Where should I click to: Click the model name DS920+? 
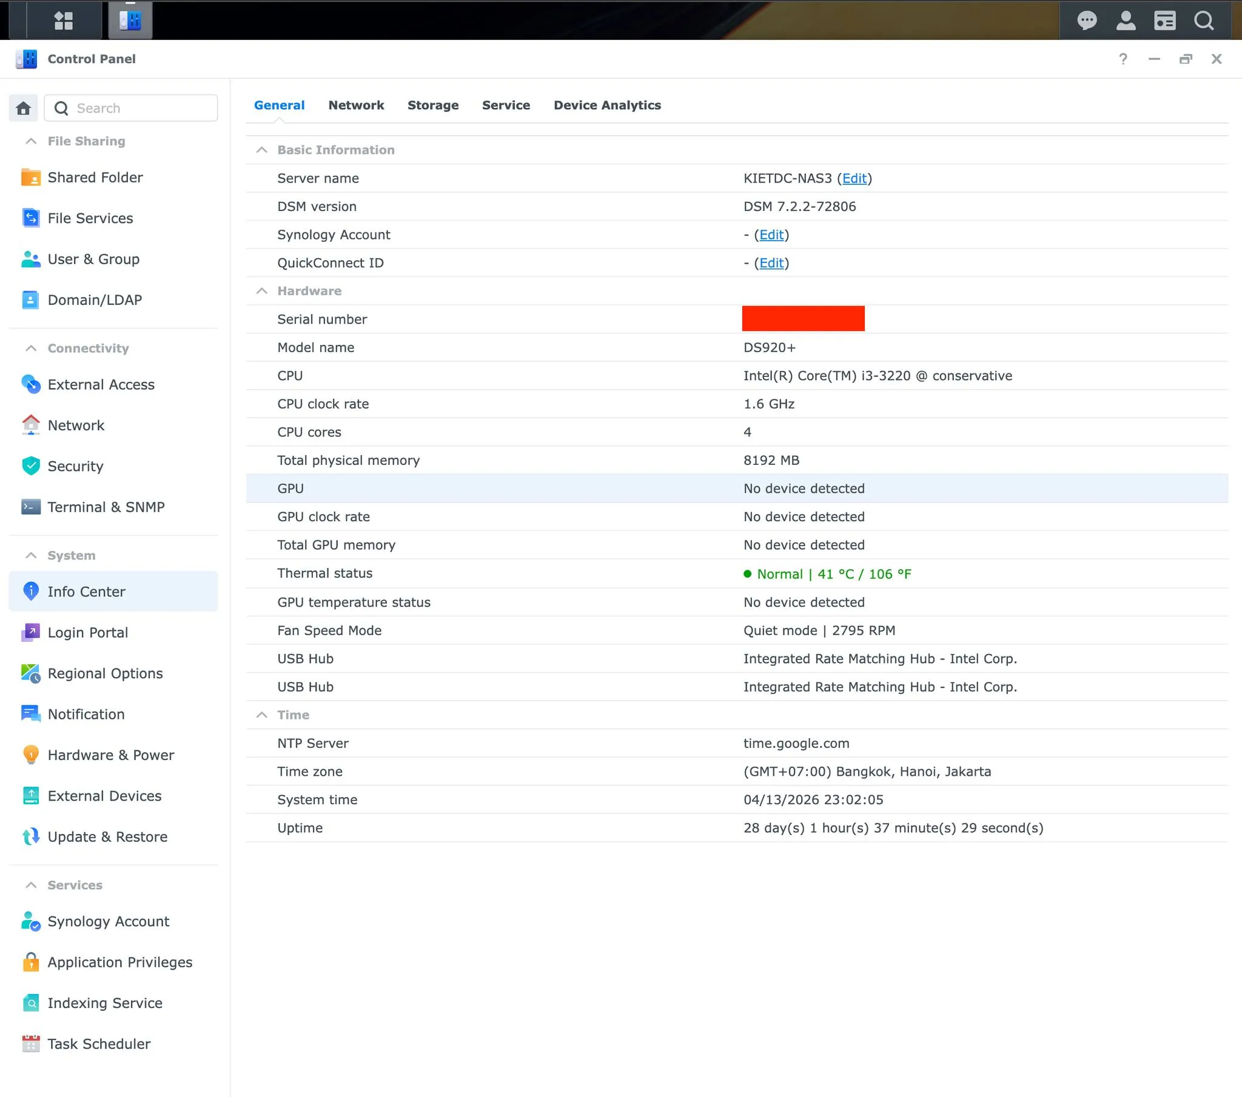click(769, 347)
